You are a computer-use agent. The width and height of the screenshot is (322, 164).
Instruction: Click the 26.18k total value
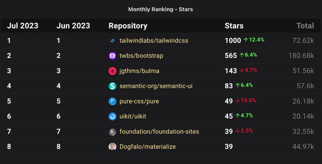303,101
